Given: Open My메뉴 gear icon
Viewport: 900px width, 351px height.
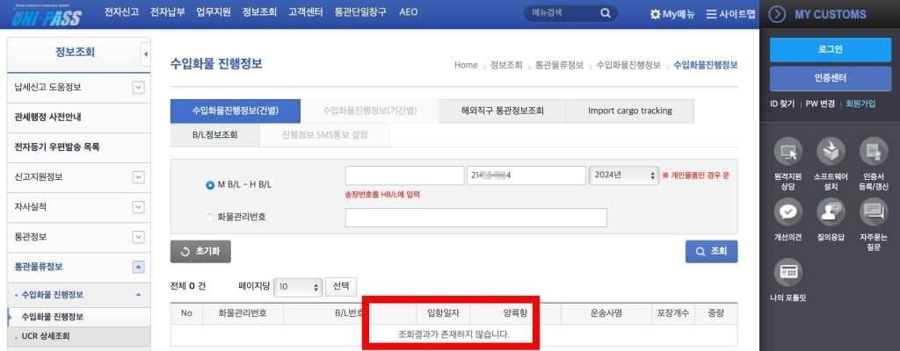Looking at the screenshot, I should coord(655,14).
